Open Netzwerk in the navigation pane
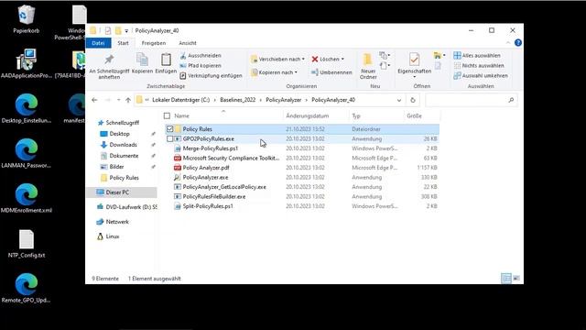The image size is (586, 330). click(x=117, y=222)
